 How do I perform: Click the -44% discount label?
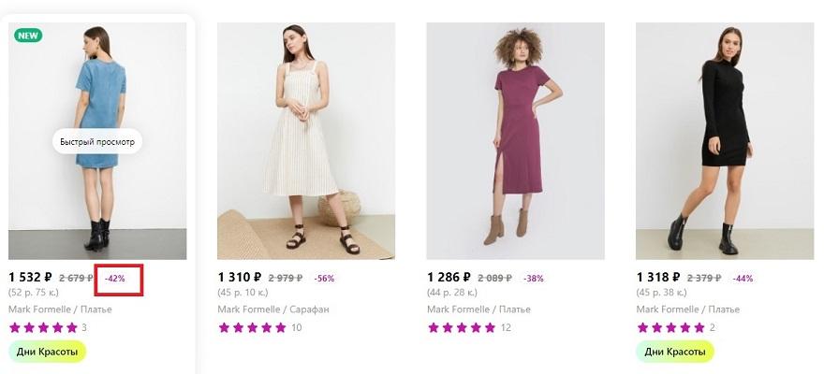(743, 279)
